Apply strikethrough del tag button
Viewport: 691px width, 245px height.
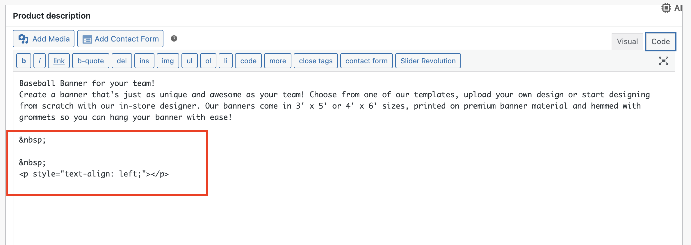[x=122, y=61]
